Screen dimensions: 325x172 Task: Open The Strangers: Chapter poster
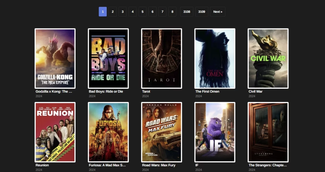(268, 132)
